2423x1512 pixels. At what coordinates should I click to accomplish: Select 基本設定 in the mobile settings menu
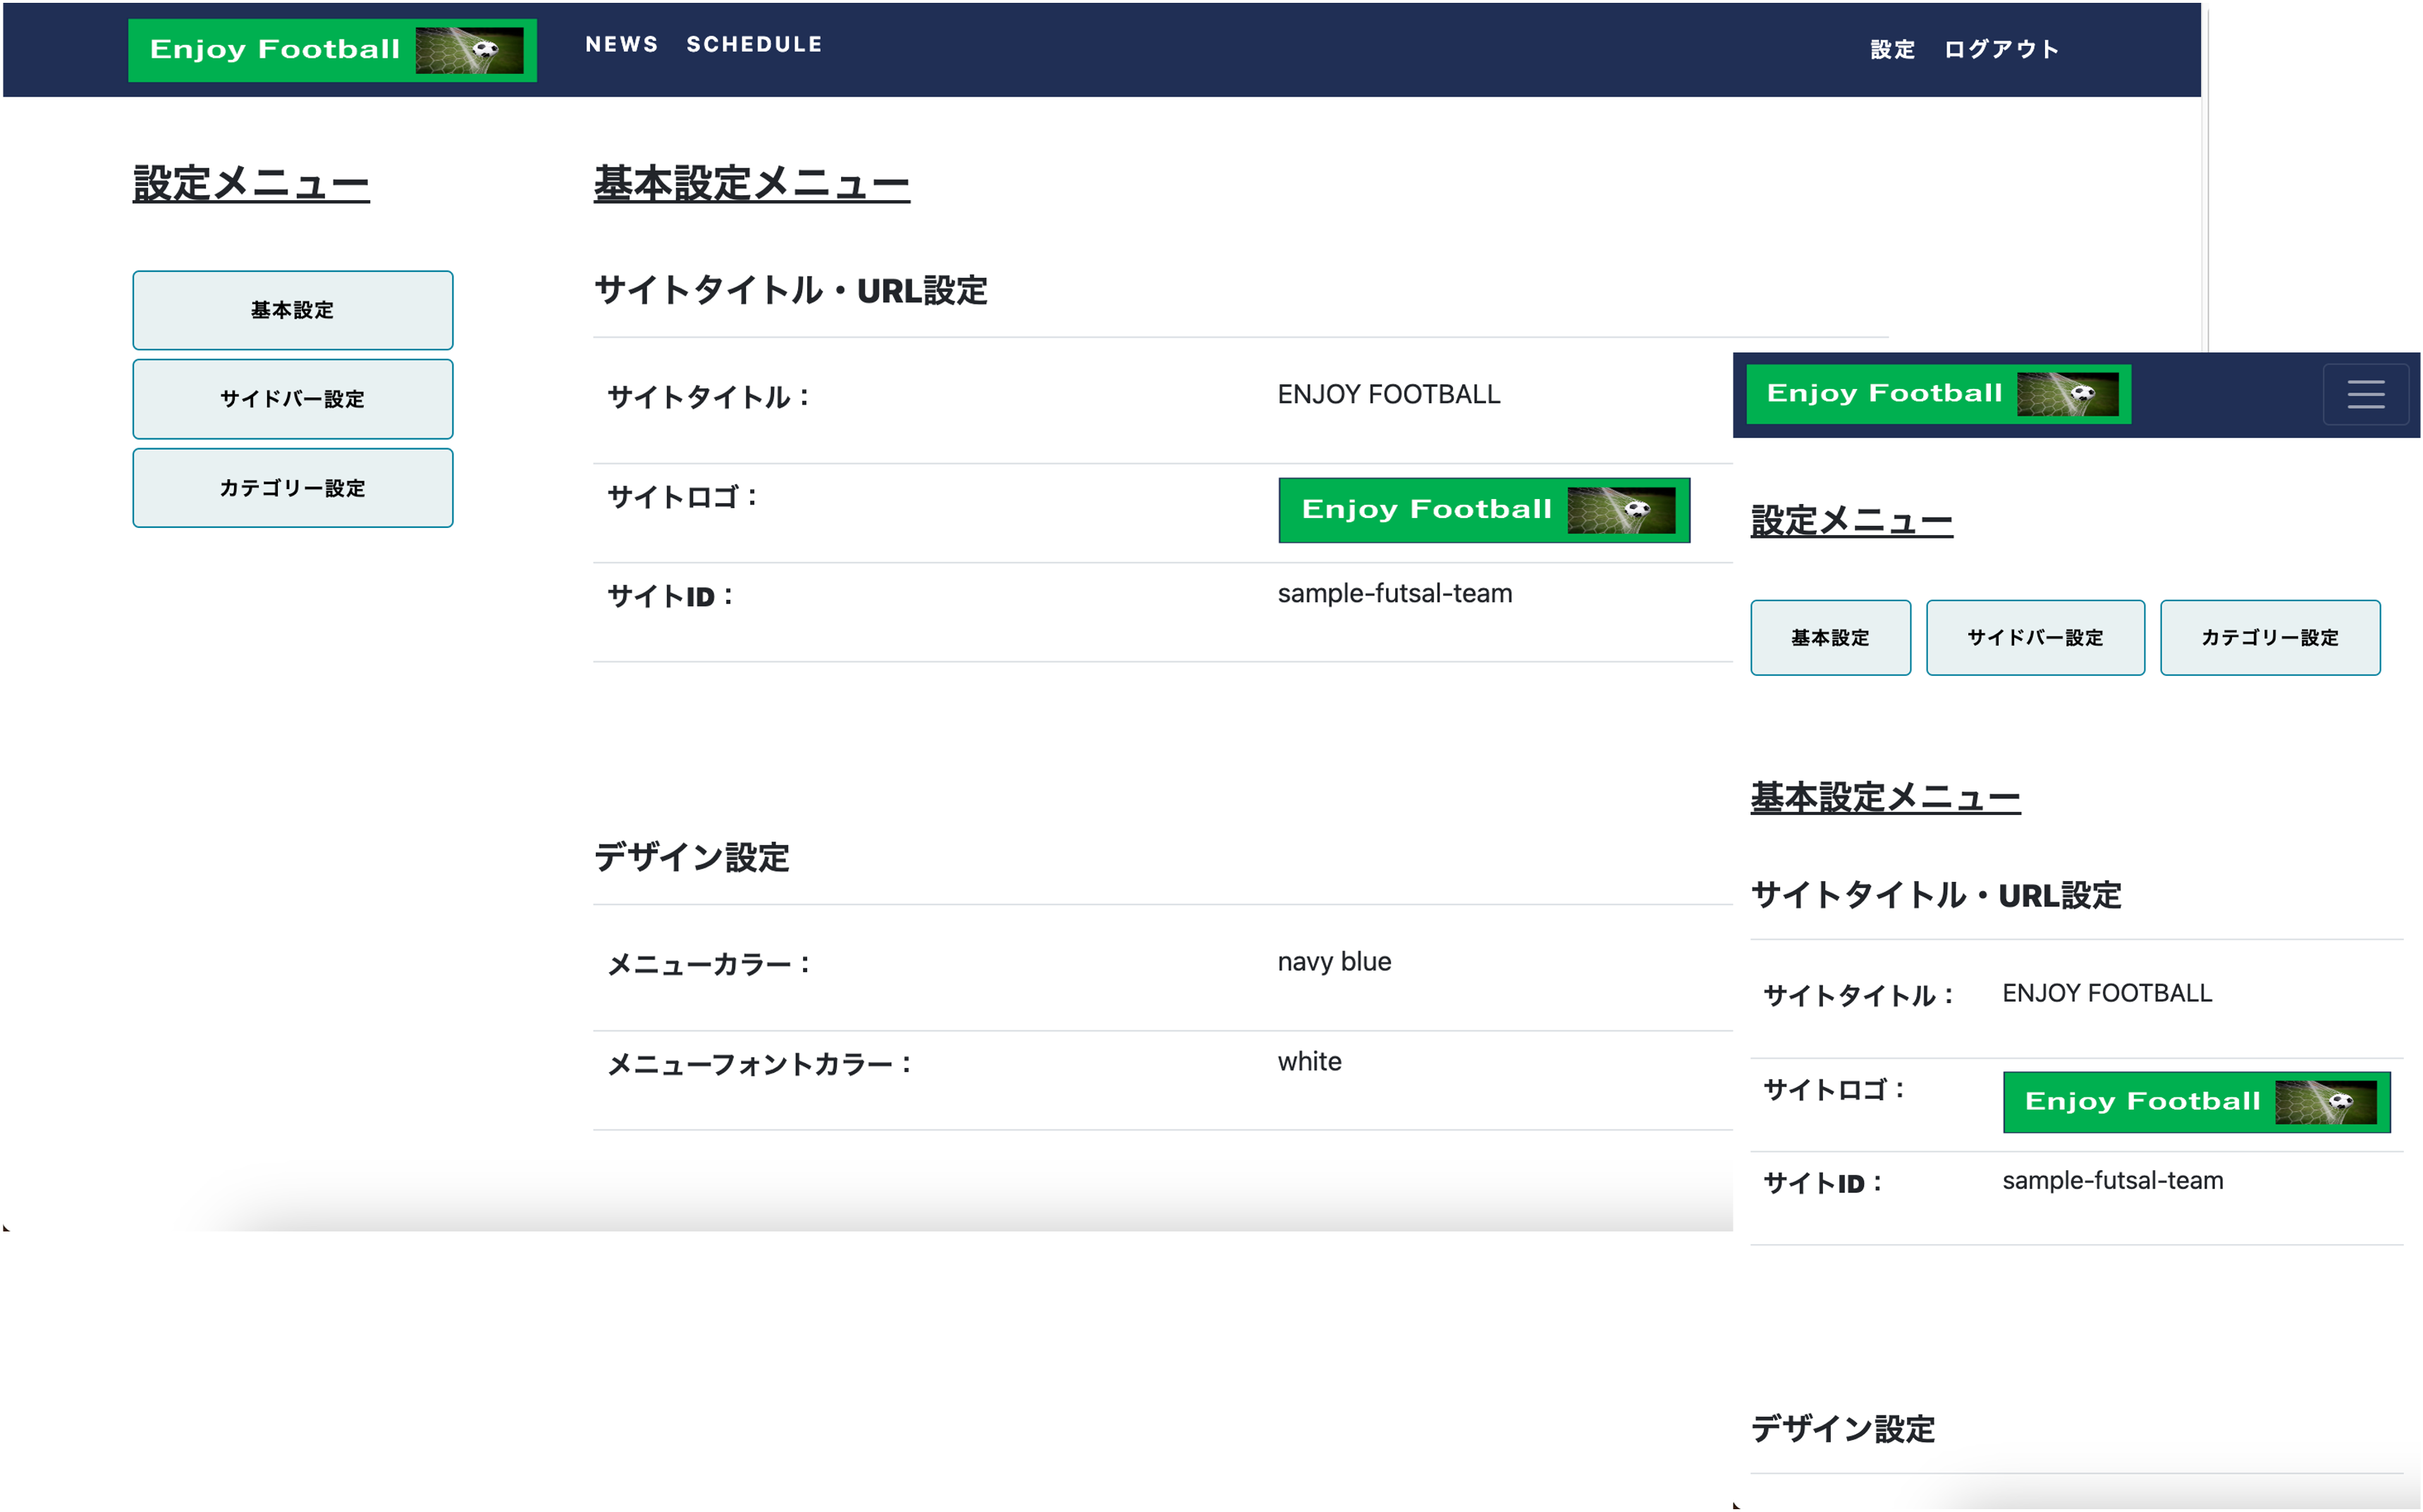(1830, 637)
